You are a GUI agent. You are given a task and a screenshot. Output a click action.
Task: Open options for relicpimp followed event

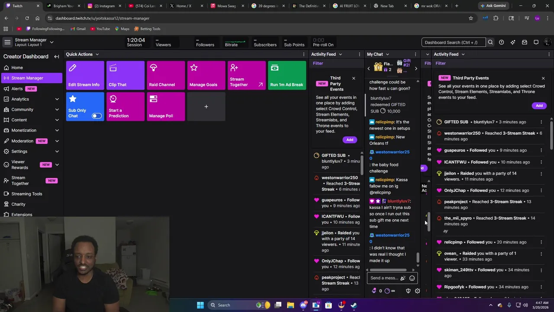pos(541,242)
